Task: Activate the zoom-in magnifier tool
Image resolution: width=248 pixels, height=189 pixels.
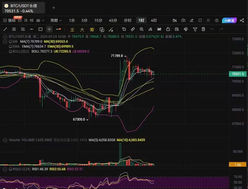Action: 142,29
